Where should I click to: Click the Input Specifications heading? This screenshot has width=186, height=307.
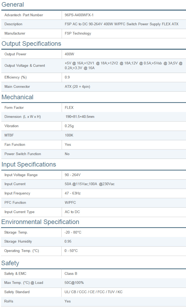29,164
